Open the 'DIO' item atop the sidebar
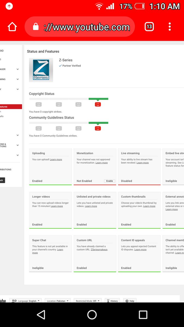The height and width of the screenshot is (327, 184). tap(2, 51)
